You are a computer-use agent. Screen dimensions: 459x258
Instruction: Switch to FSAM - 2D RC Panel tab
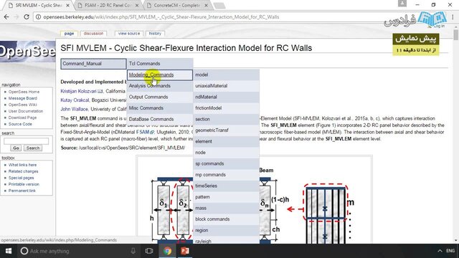click(108, 5)
